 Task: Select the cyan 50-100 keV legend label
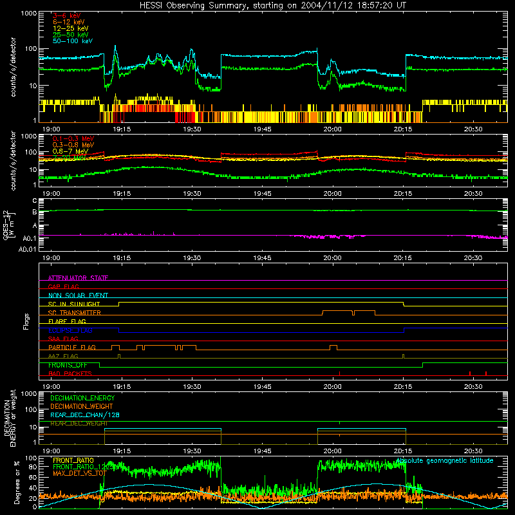[x=73, y=41]
